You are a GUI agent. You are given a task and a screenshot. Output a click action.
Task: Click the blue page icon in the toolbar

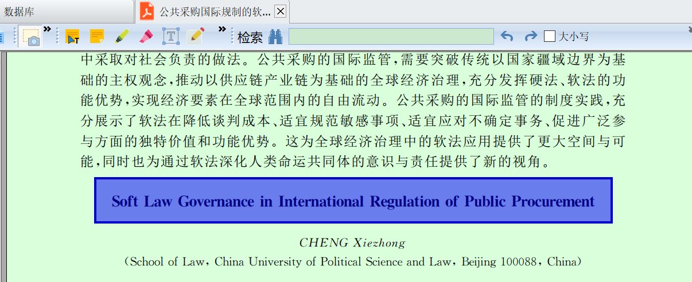[2, 37]
